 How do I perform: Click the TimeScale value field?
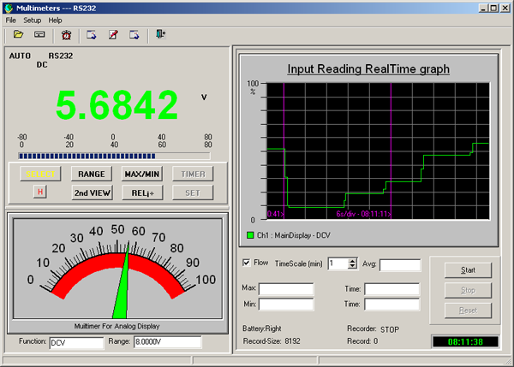338,263
